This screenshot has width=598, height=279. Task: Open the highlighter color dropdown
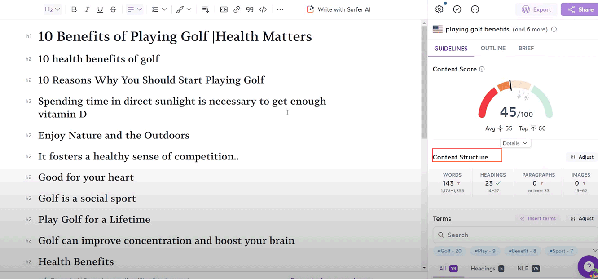184,9
